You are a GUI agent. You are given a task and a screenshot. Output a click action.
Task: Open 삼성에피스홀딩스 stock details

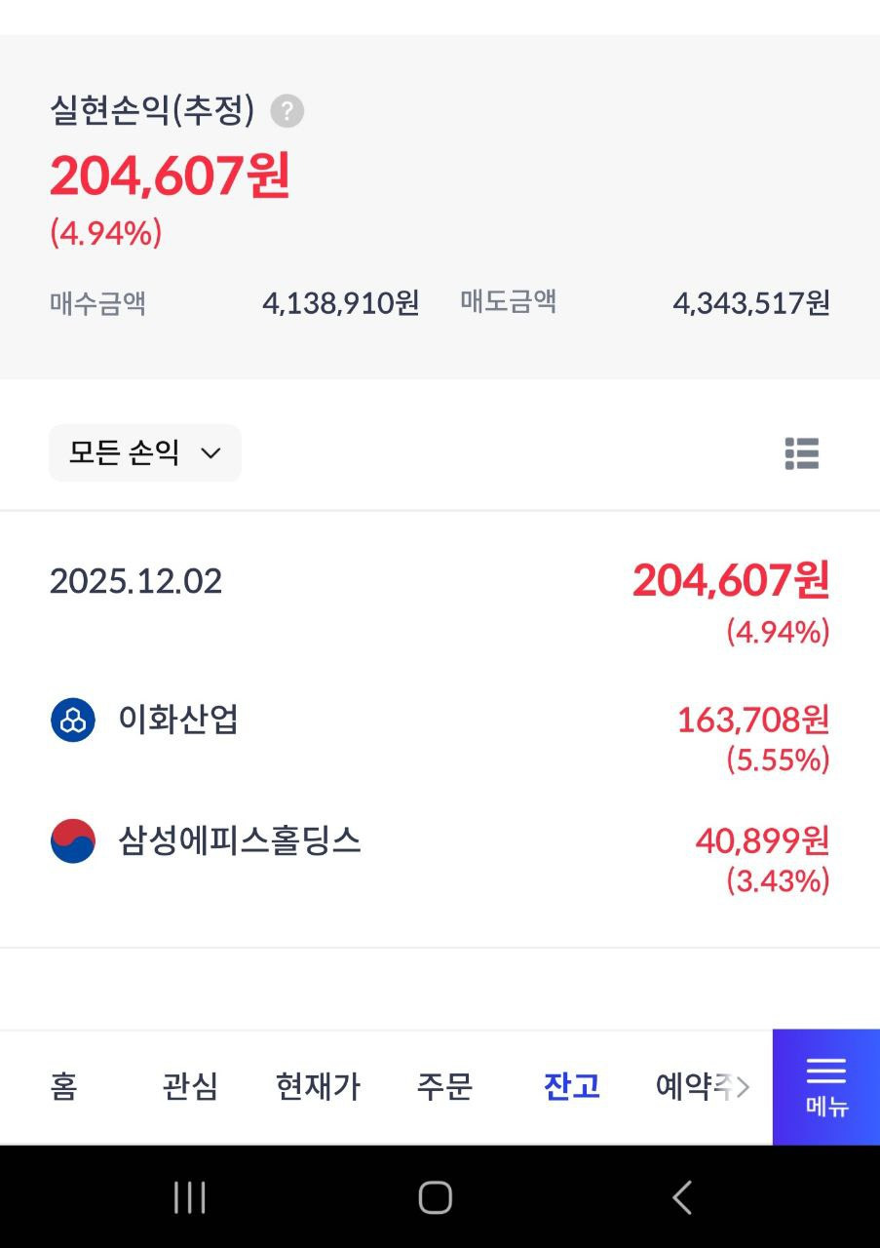(x=240, y=840)
